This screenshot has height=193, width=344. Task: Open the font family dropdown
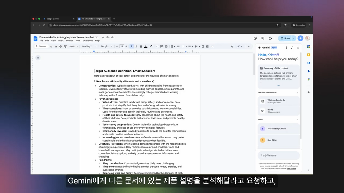106,46
